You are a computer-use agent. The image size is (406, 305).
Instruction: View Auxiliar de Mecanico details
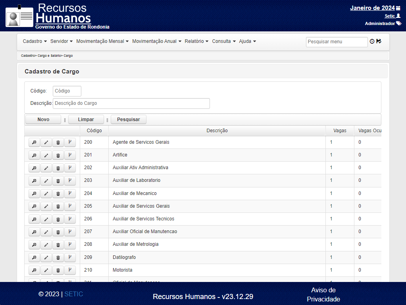[x=34, y=193]
